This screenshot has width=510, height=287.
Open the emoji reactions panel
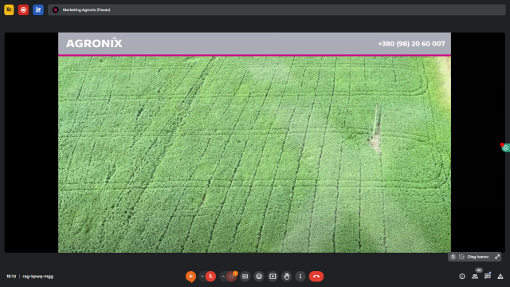pos(259,277)
